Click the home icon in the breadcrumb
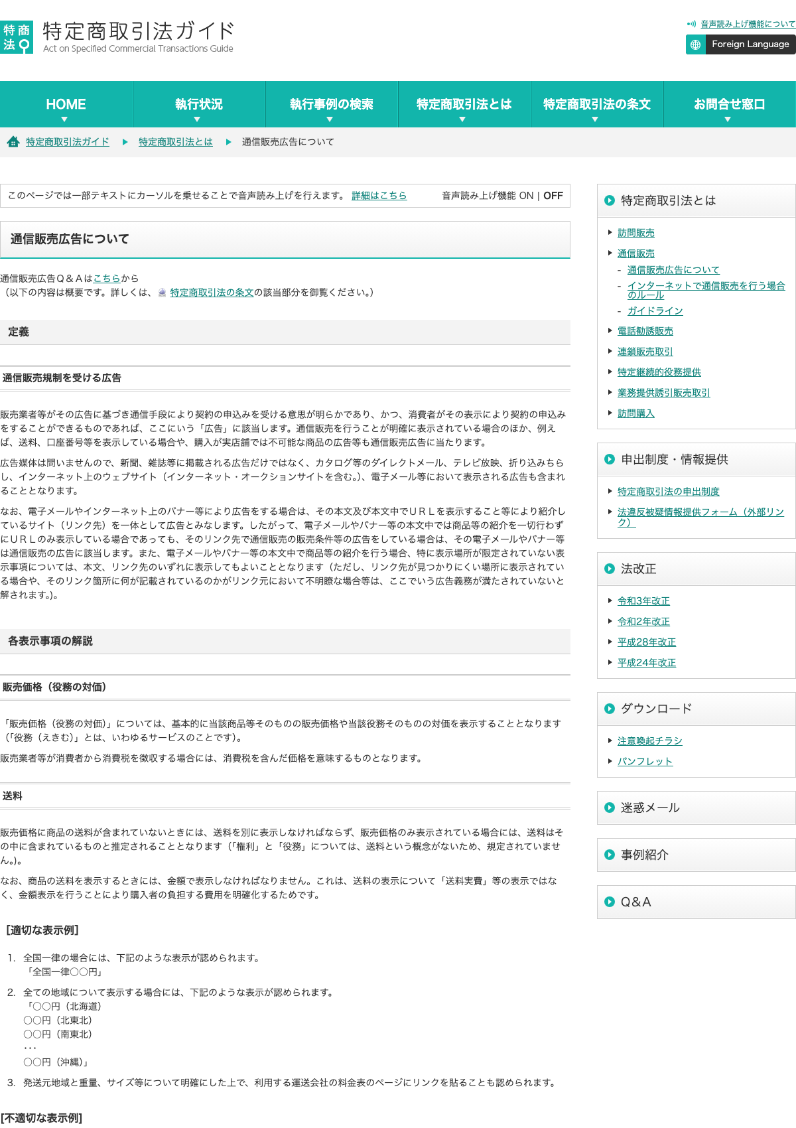Screen dimensions: 796x1128 (x=13, y=141)
